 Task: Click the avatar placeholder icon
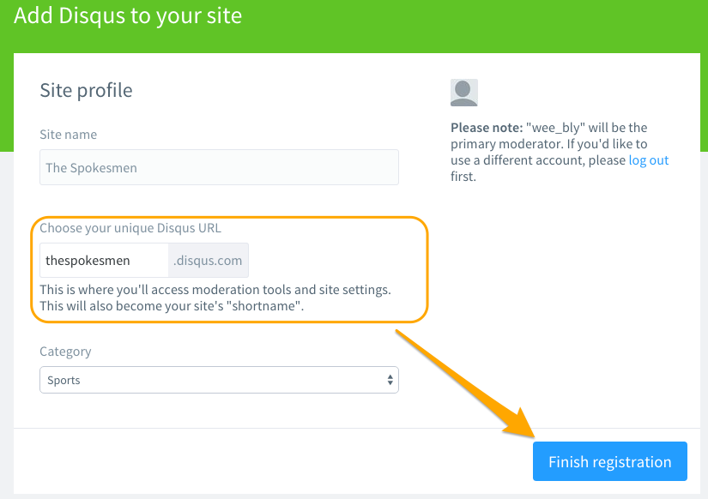point(463,92)
